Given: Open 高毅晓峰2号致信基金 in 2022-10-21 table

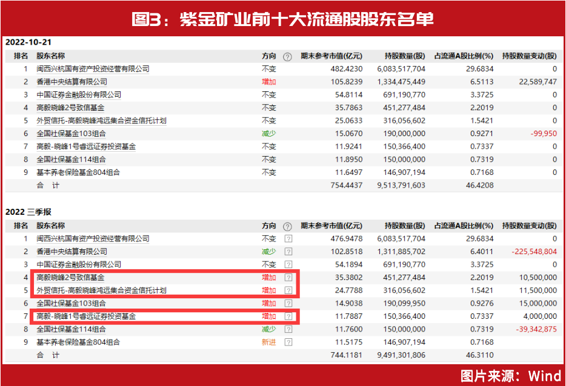Looking at the screenshot, I should (x=70, y=108).
